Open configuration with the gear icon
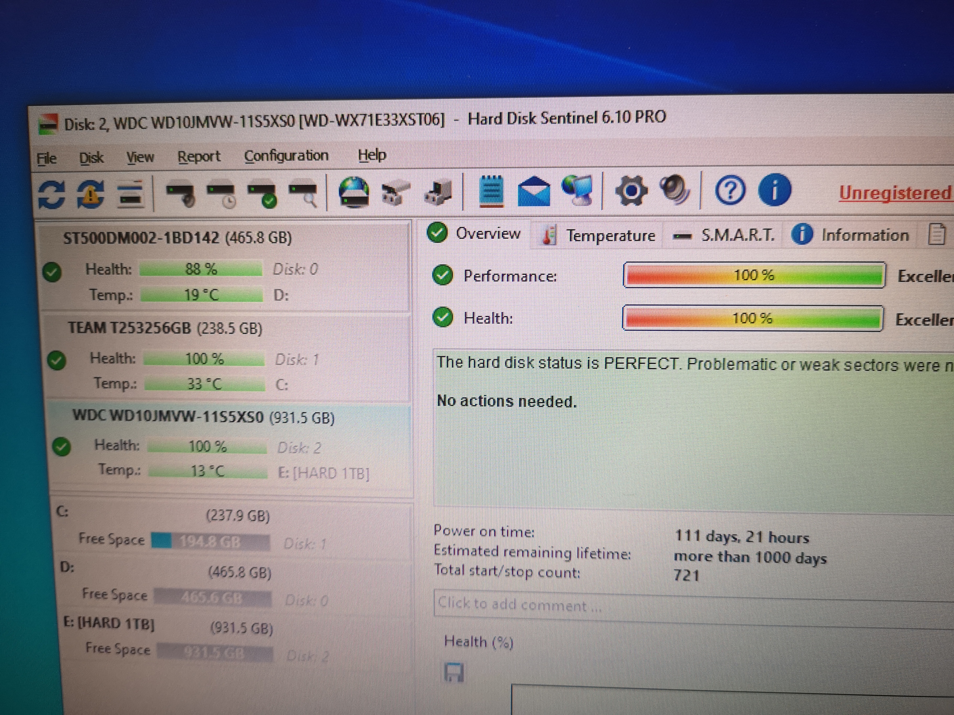Image resolution: width=954 pixels, height=715 pixels. tap(631, 190)
